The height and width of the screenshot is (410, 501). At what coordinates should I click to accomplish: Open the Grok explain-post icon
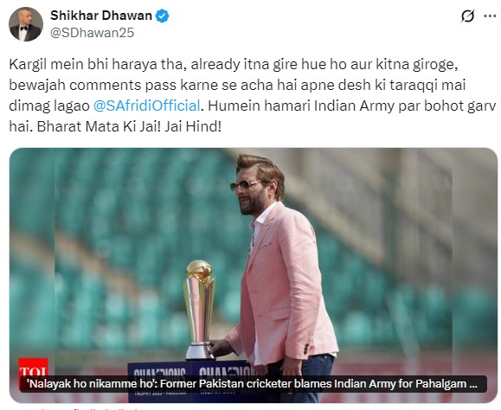pos(467,16)
